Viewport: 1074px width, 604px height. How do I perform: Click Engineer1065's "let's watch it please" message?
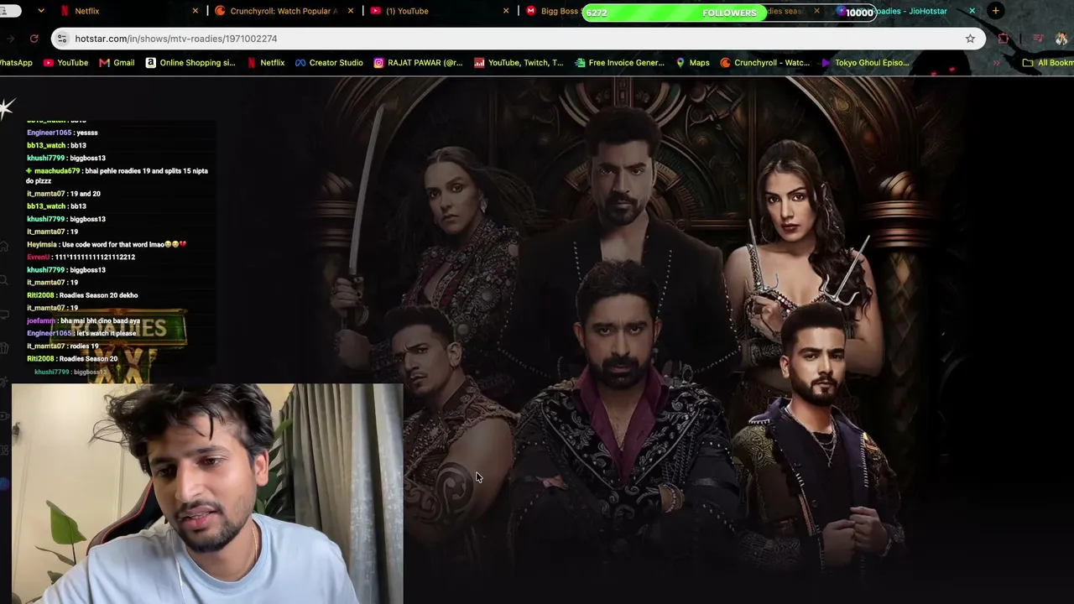pos(81,333)
